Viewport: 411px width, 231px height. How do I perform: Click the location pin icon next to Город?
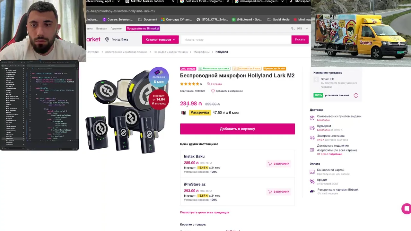107,39
